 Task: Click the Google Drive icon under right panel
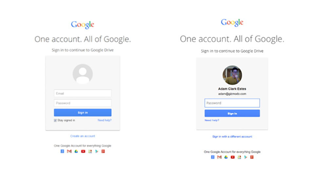coord(226,157)
